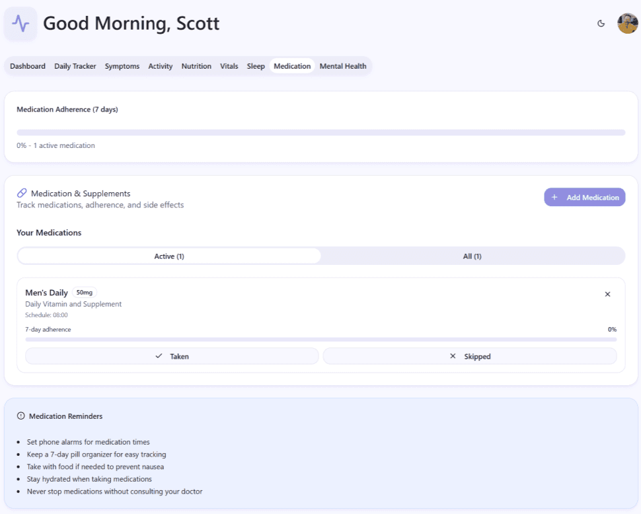The width and height of the screenshot is (641, 514).
Task: Click the Add Medication button
Action: (584, 198)
